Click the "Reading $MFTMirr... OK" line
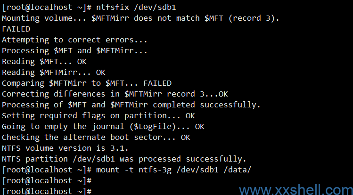This screenshot has width=353, height=195. point(54,73)
